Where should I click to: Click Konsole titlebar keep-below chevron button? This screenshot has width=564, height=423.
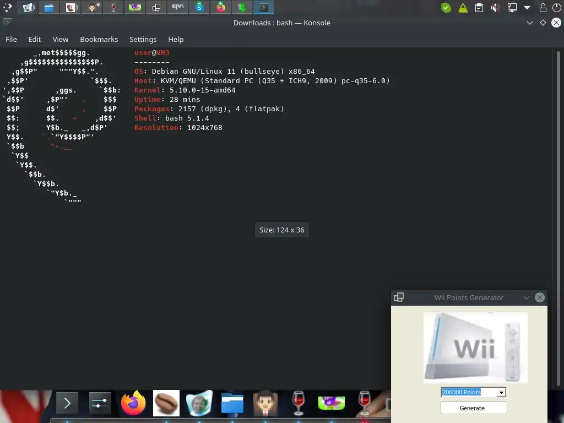pyautogui.click(x=529, y=23)
